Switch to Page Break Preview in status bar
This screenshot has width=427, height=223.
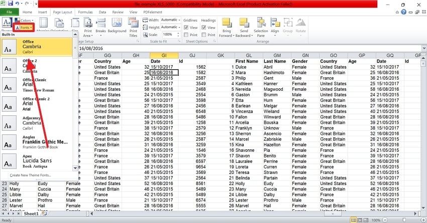(366, 220)
